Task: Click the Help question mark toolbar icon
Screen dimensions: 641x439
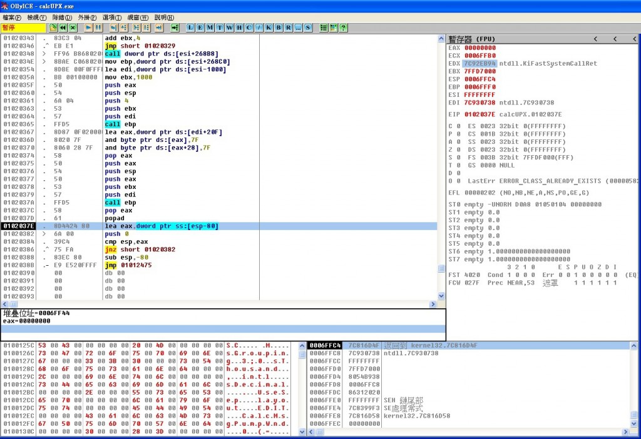Action: point(344,28)
